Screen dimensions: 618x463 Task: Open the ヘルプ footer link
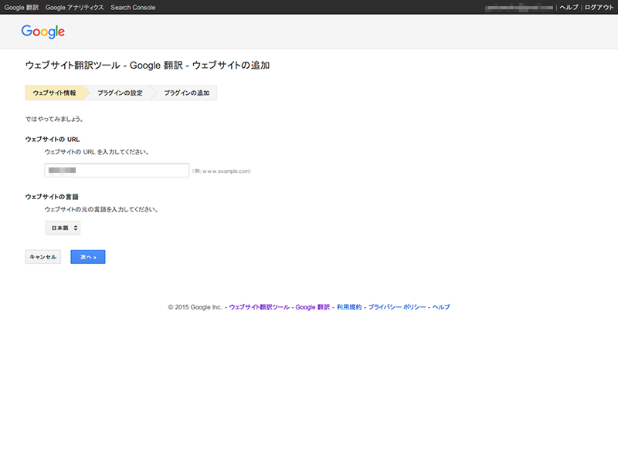(x=441, y=307)
